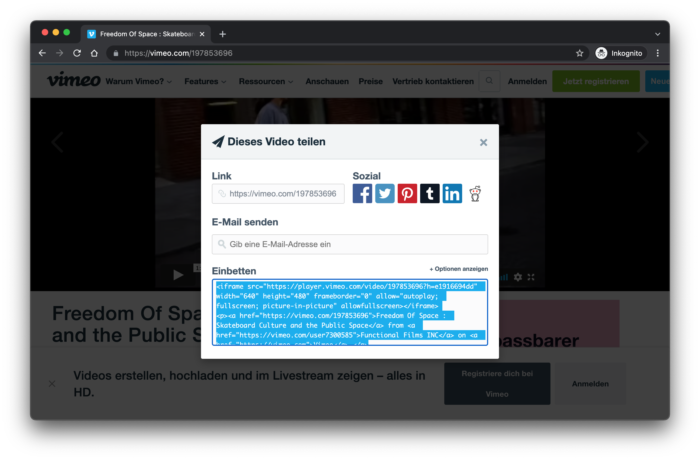Image resolution: width=700 pixels, height=460 pixels.
Task: Click the macOS green maximize button
Action: pos(67,32)
